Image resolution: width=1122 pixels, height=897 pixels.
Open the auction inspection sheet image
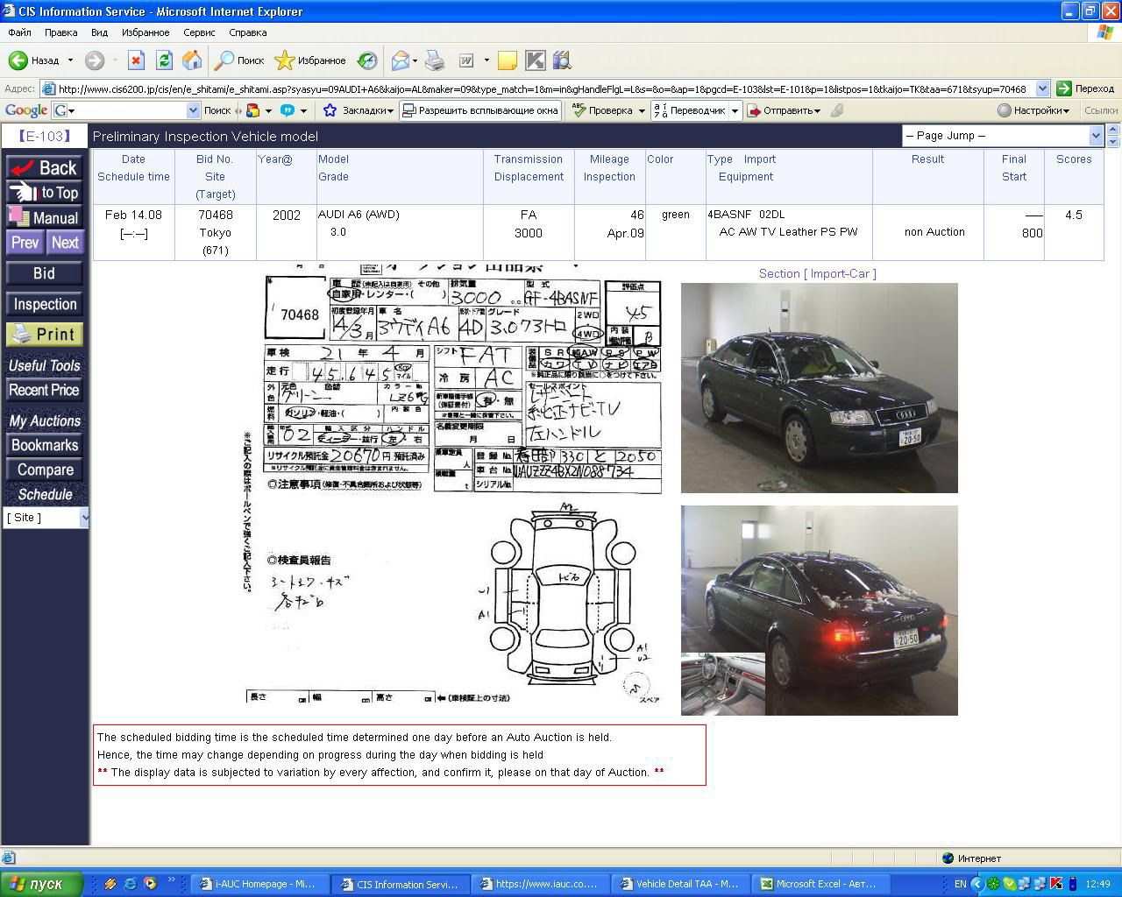coord(454,483)
